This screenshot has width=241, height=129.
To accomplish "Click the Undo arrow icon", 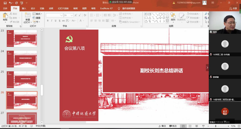I will [10, 3].
